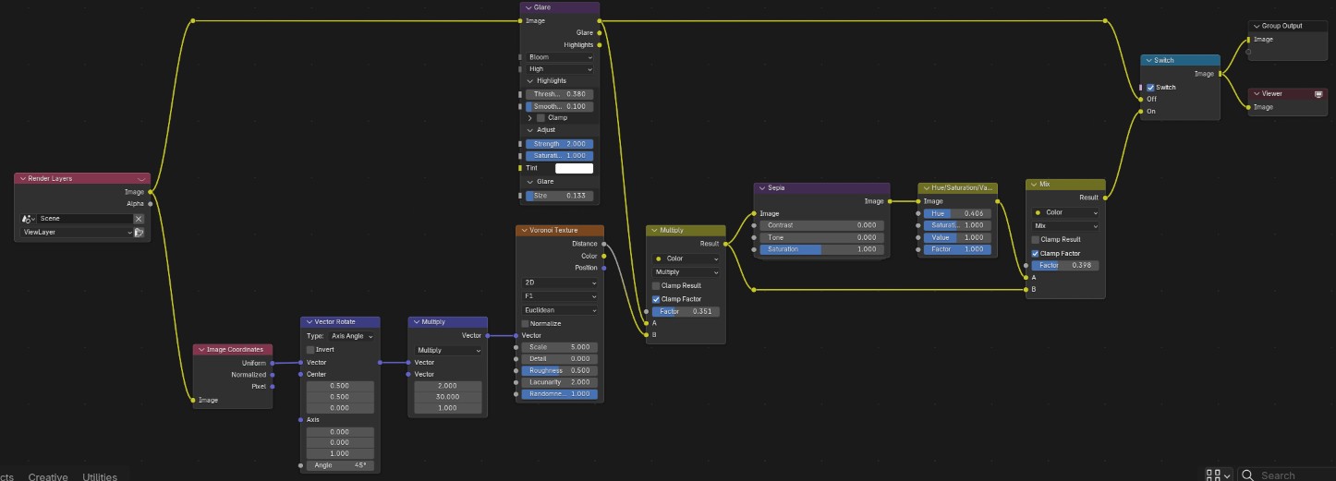Click the 30.000 value in vector Multiply

[448, 396]
